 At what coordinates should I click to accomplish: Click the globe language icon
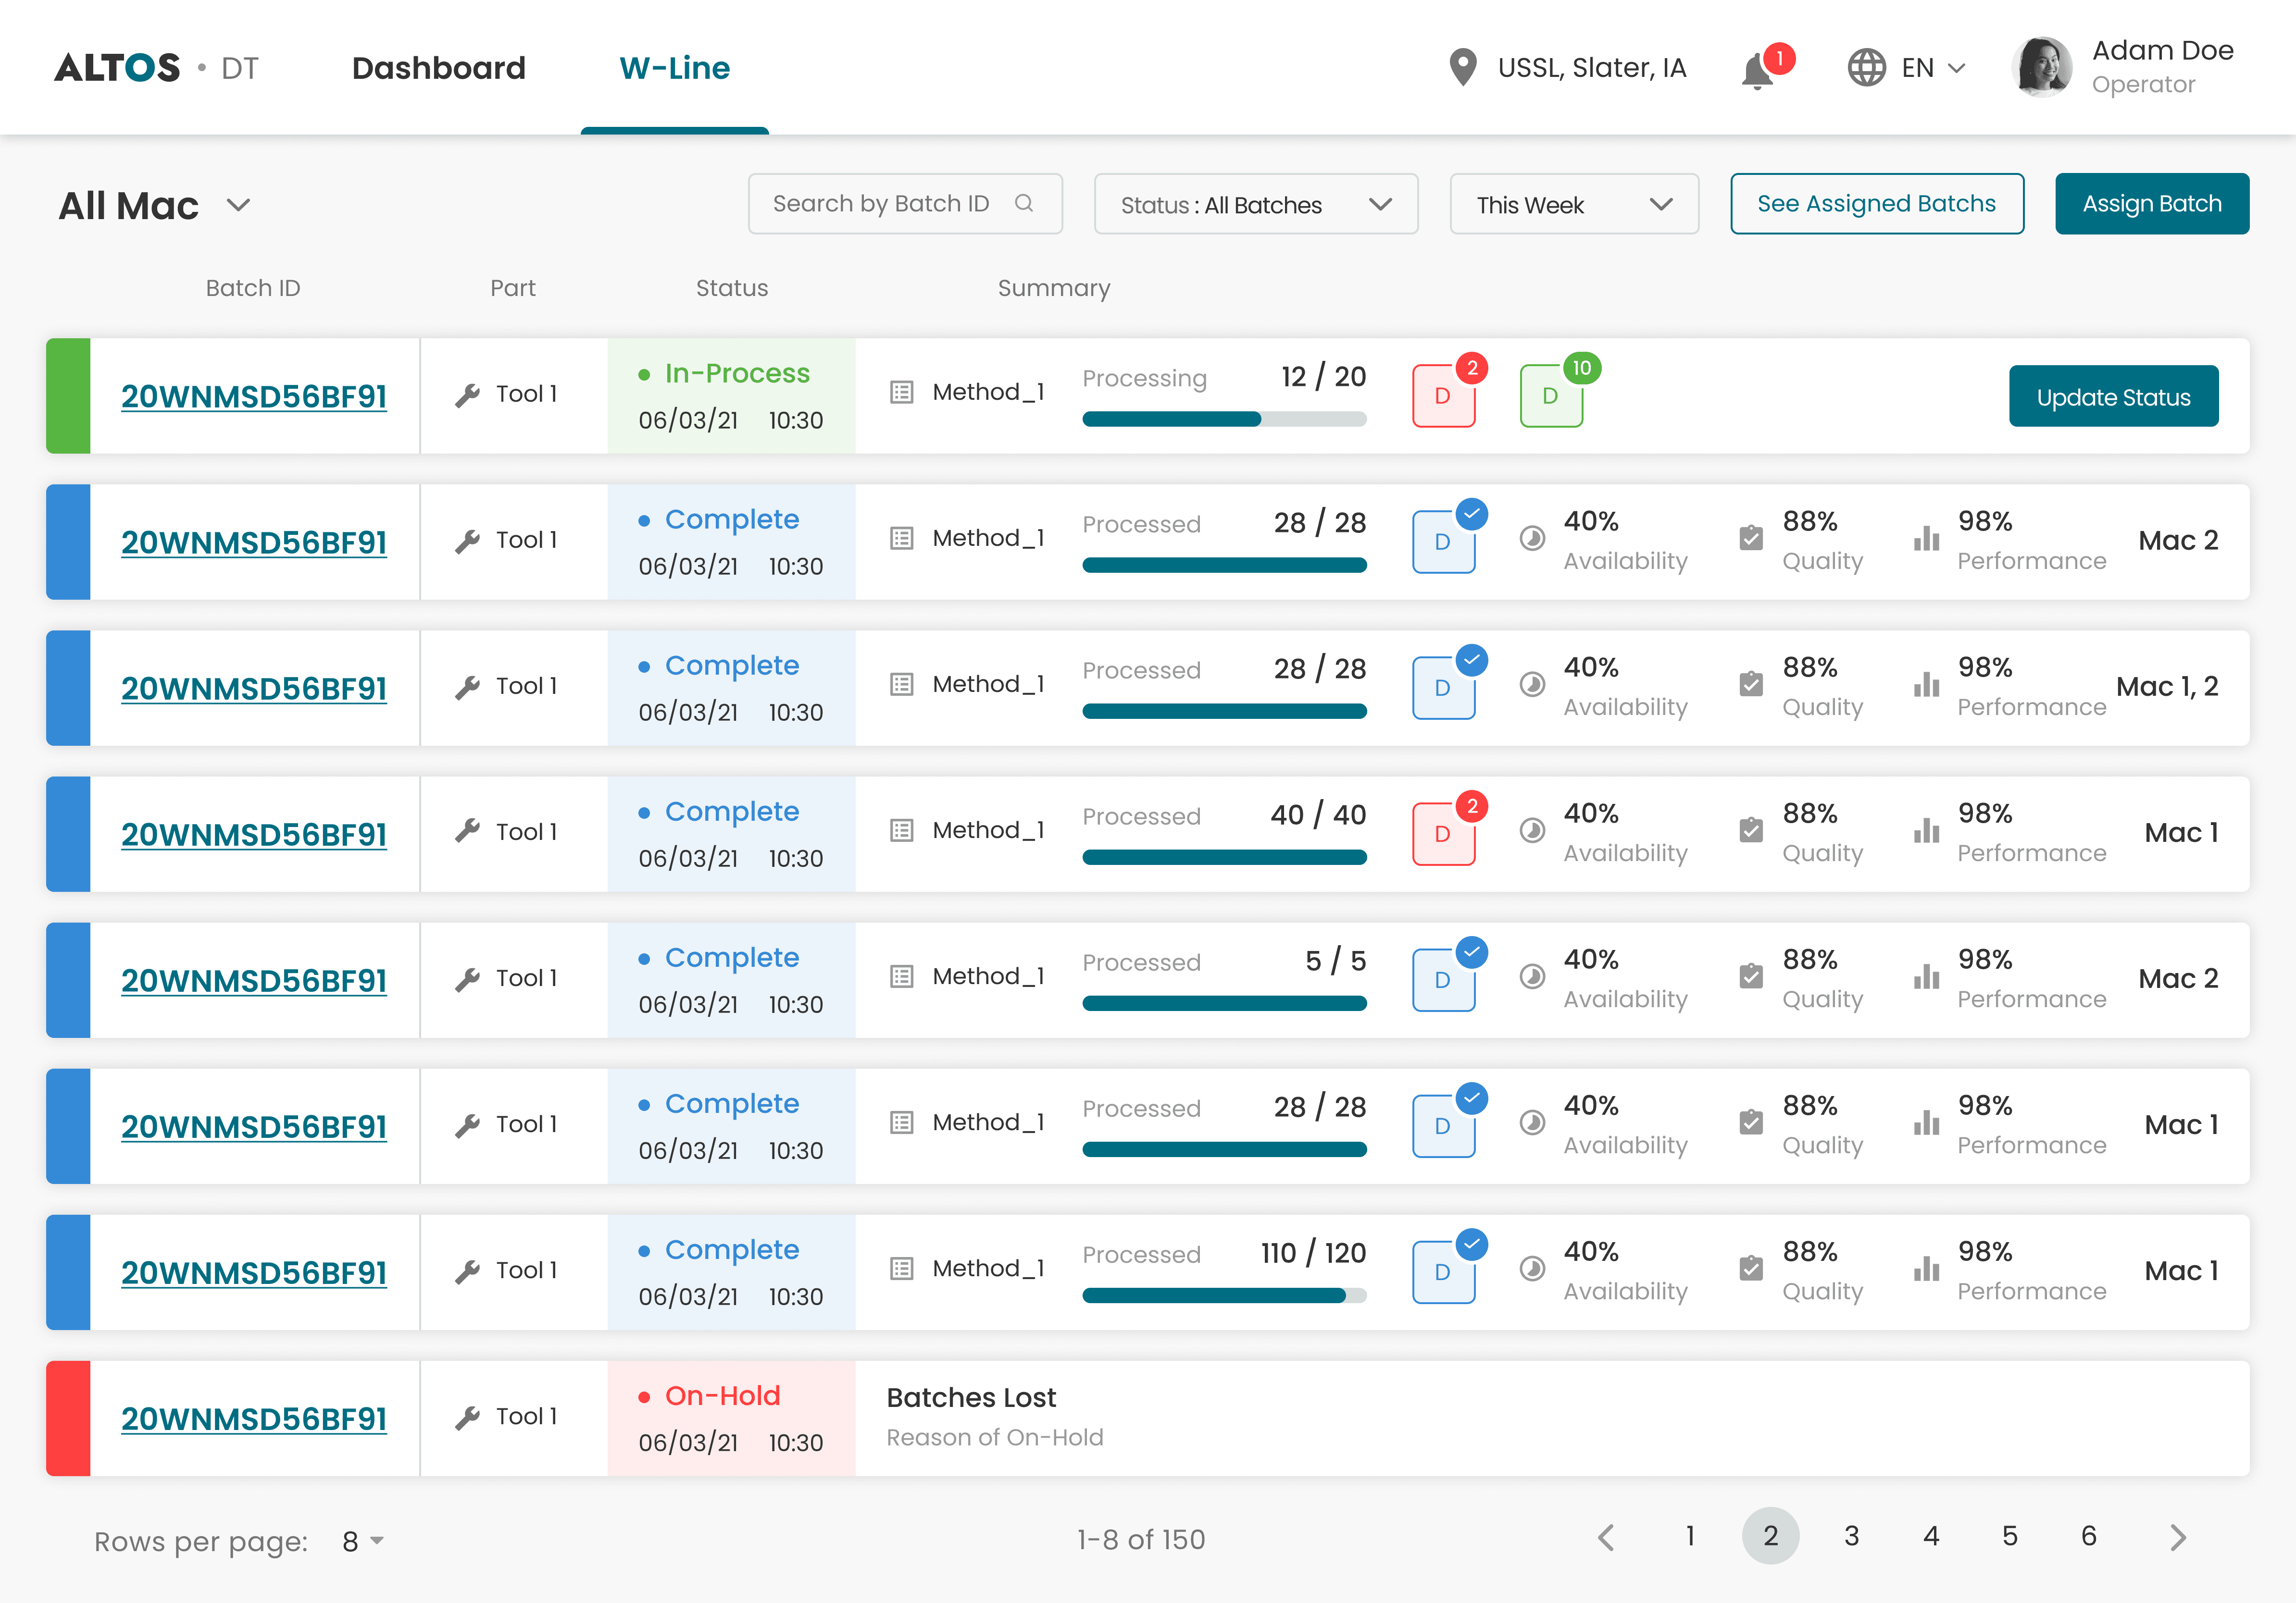[x=1866, y=68]
